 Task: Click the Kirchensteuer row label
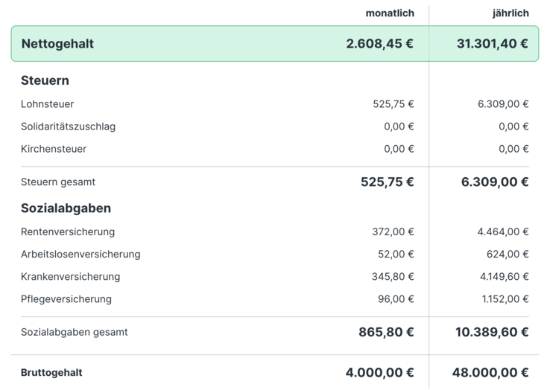[54, 149]
